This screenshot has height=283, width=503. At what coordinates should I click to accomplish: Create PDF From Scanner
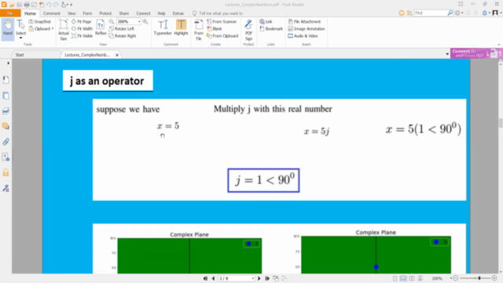tap(222, 21)
